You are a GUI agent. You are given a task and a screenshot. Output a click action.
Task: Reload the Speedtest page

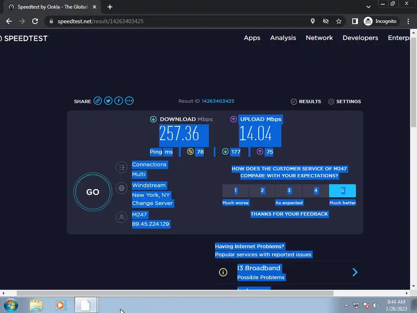(35, 21)
